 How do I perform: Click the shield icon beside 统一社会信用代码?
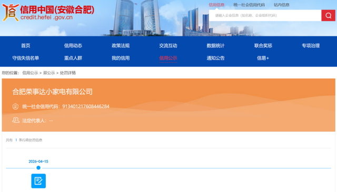(x=15, y=107)
